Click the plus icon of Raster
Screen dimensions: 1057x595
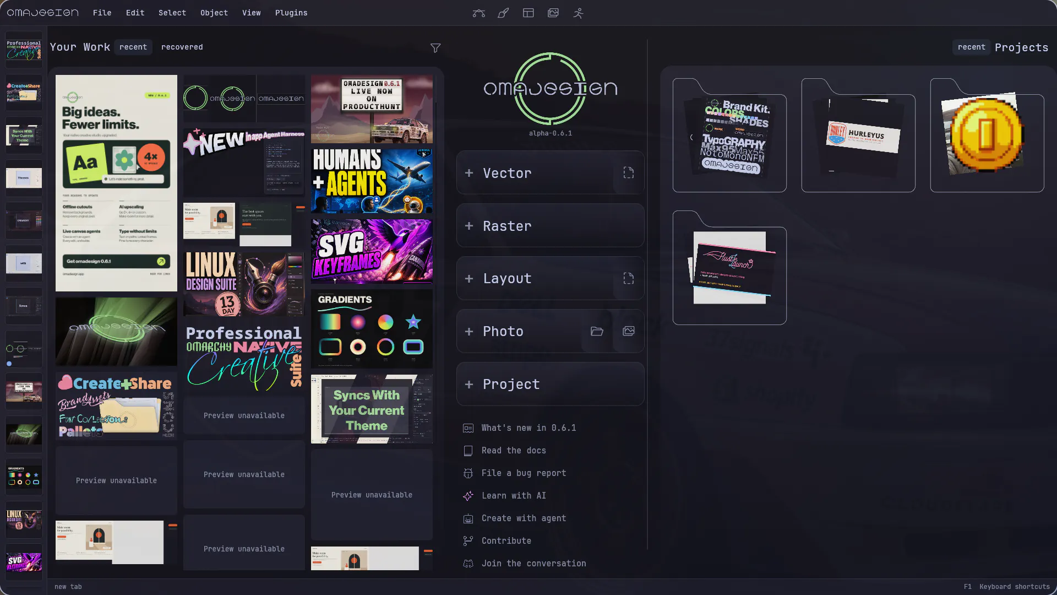(469, 226)
